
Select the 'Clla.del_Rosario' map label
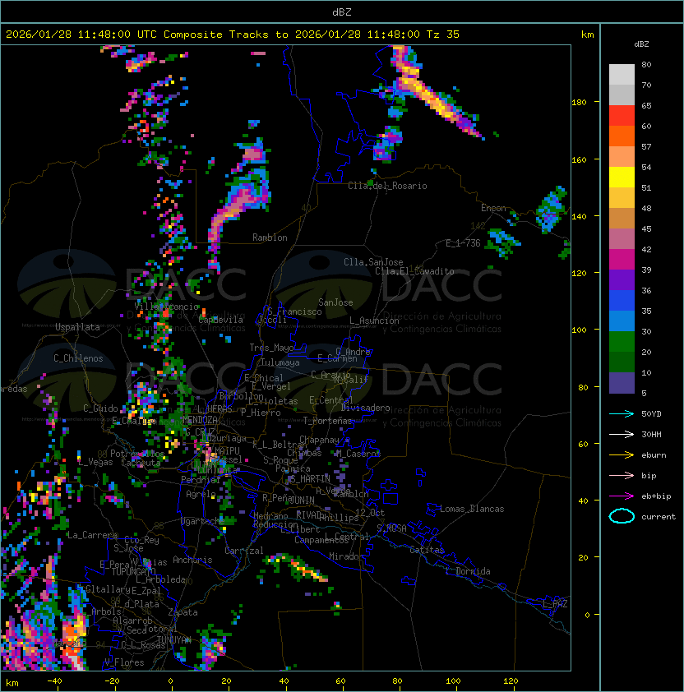387,186
